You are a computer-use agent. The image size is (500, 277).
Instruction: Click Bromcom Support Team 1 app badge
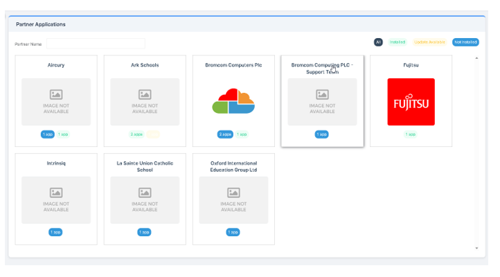tap(322, 134)
